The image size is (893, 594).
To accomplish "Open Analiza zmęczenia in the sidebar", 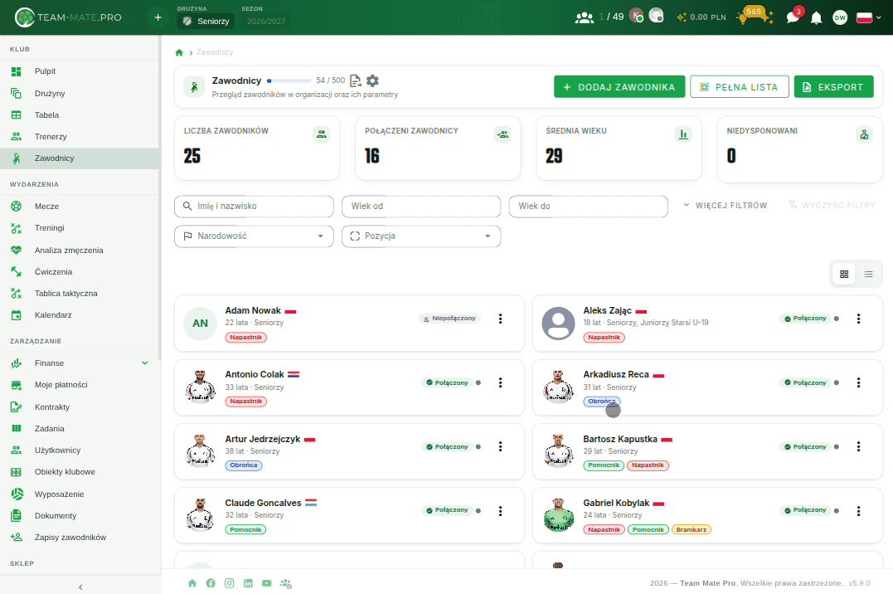I will pos(80,251).
